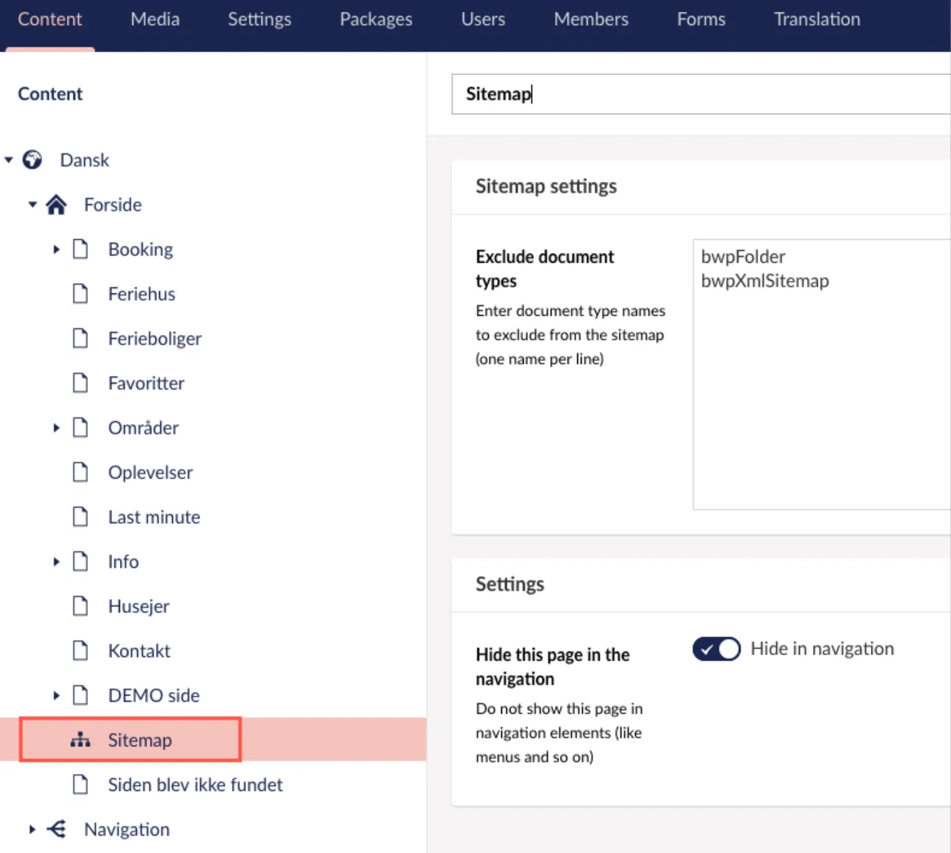Open the Content section tab
This screenshot has width=951, height=853.
click(x=50, y=20)
